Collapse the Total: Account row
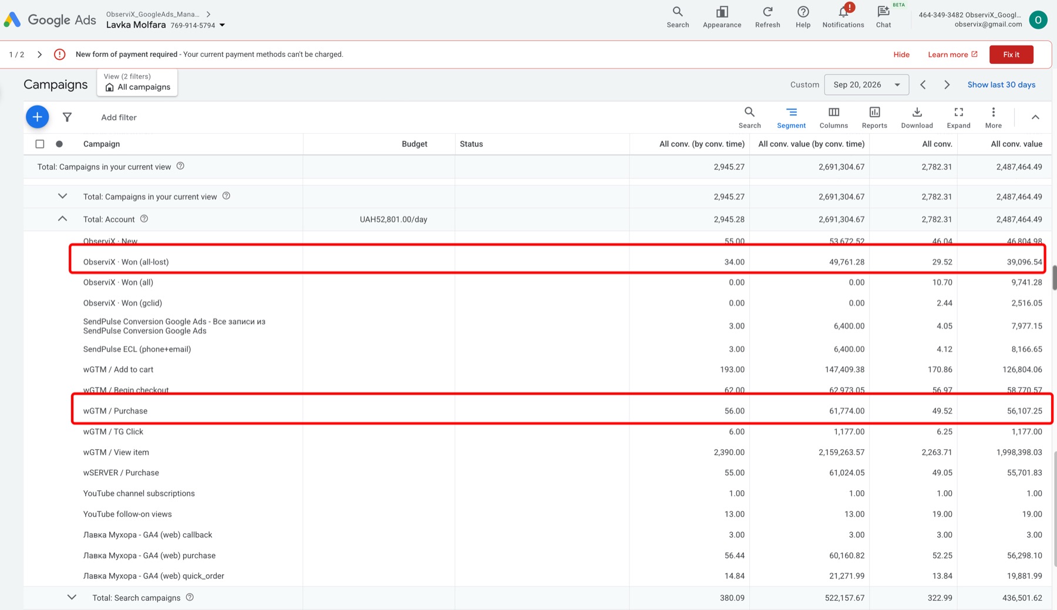The height and width of the screenshot is (610, 1057). 62,219
